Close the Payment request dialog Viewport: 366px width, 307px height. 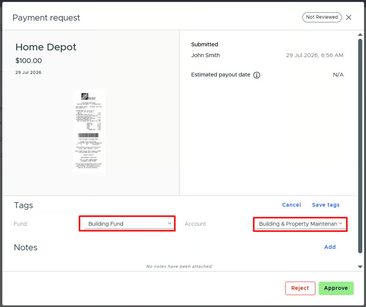[x=349, y=17]
